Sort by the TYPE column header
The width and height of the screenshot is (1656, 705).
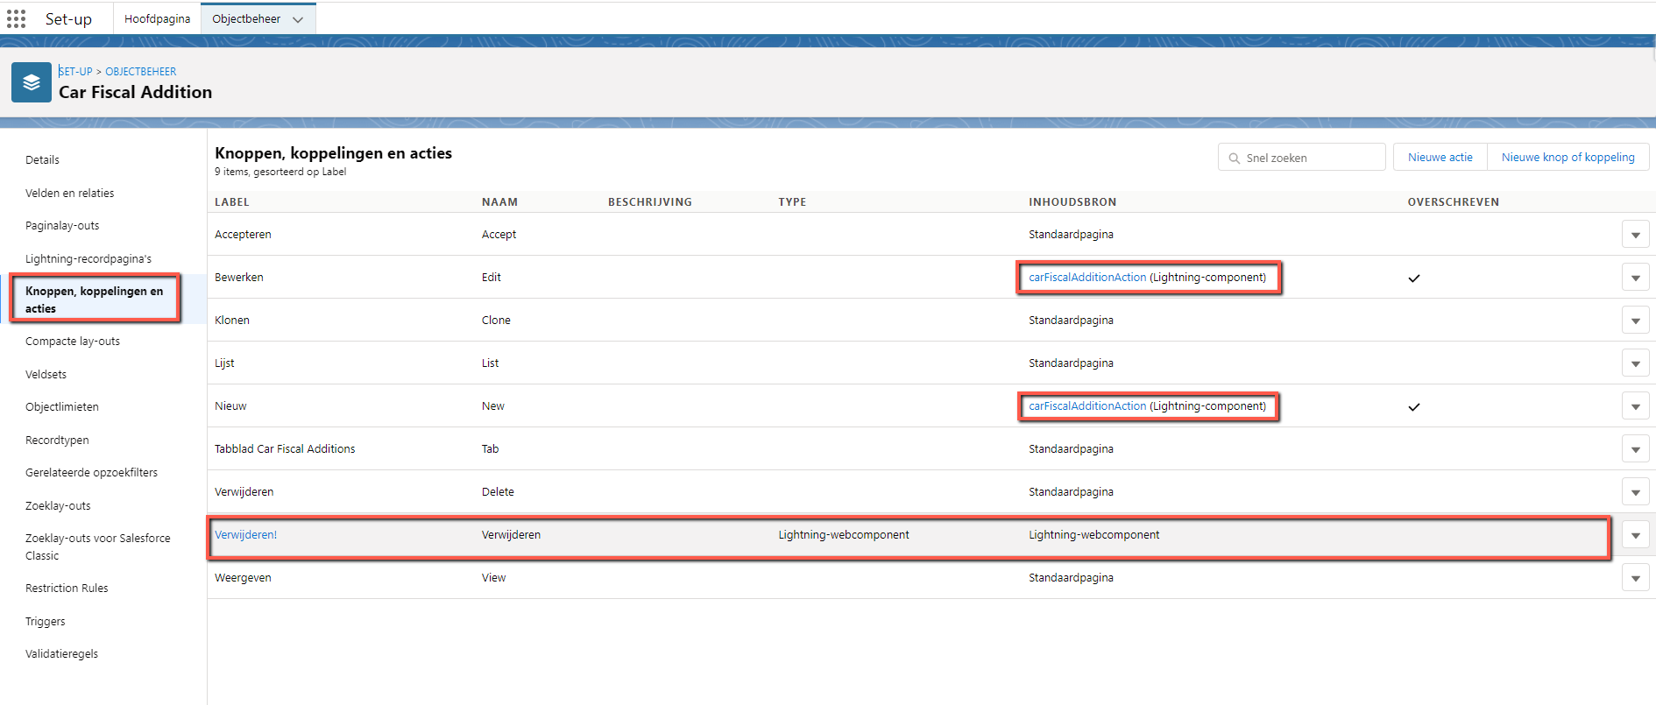point(792,201)
